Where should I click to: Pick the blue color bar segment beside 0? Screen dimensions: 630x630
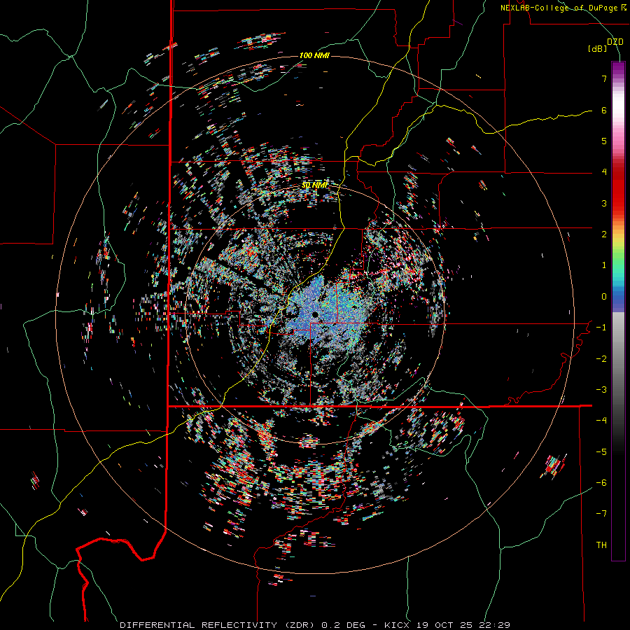click(x=618, y=297)
